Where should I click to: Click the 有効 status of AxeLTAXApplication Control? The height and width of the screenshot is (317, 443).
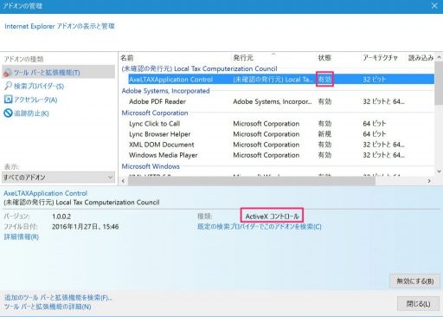click(x=324, y=79)
